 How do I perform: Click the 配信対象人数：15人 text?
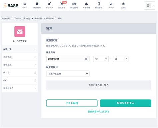(x=99, y=85)
